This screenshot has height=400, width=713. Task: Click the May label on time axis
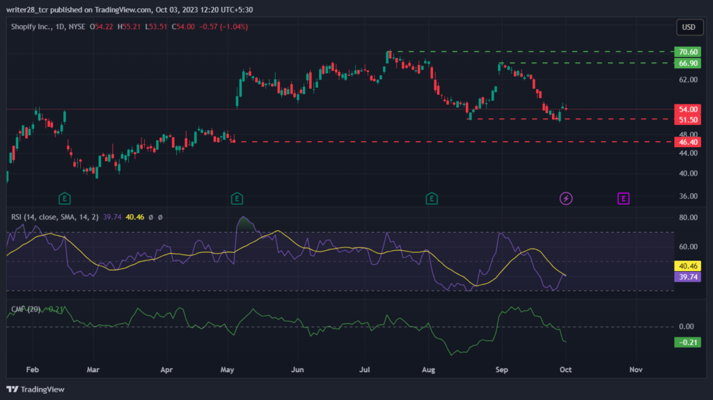pyautogui.click(x=228, y=369)
